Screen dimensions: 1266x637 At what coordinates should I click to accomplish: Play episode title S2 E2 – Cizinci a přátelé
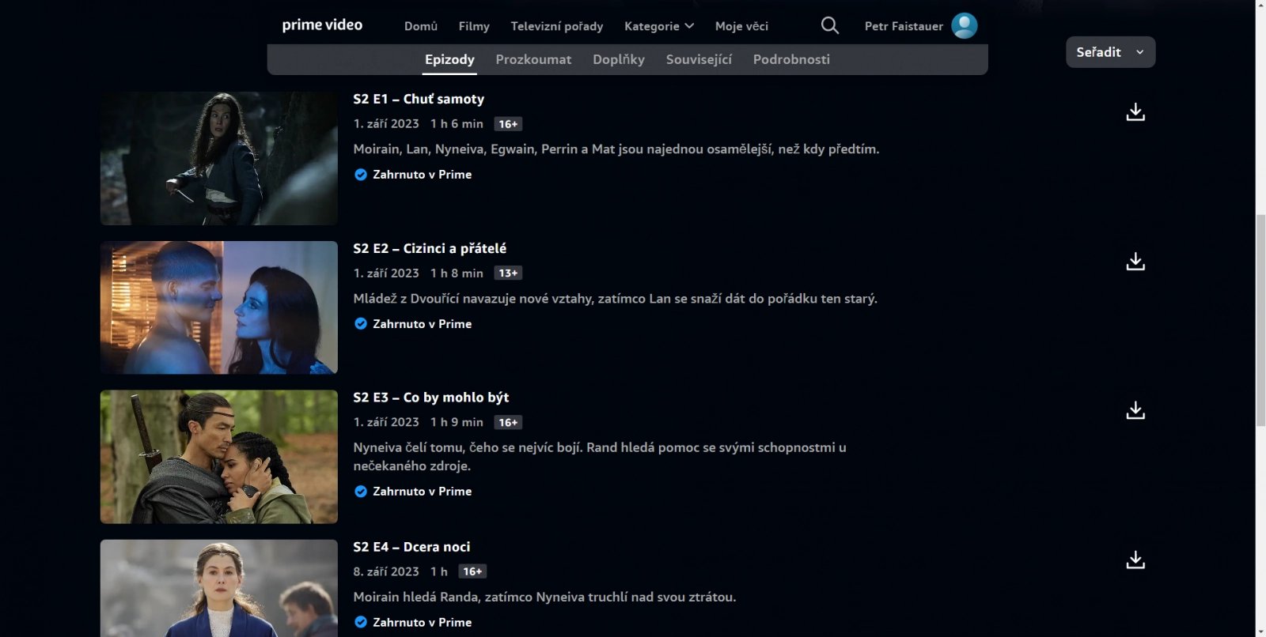[430, 248]
